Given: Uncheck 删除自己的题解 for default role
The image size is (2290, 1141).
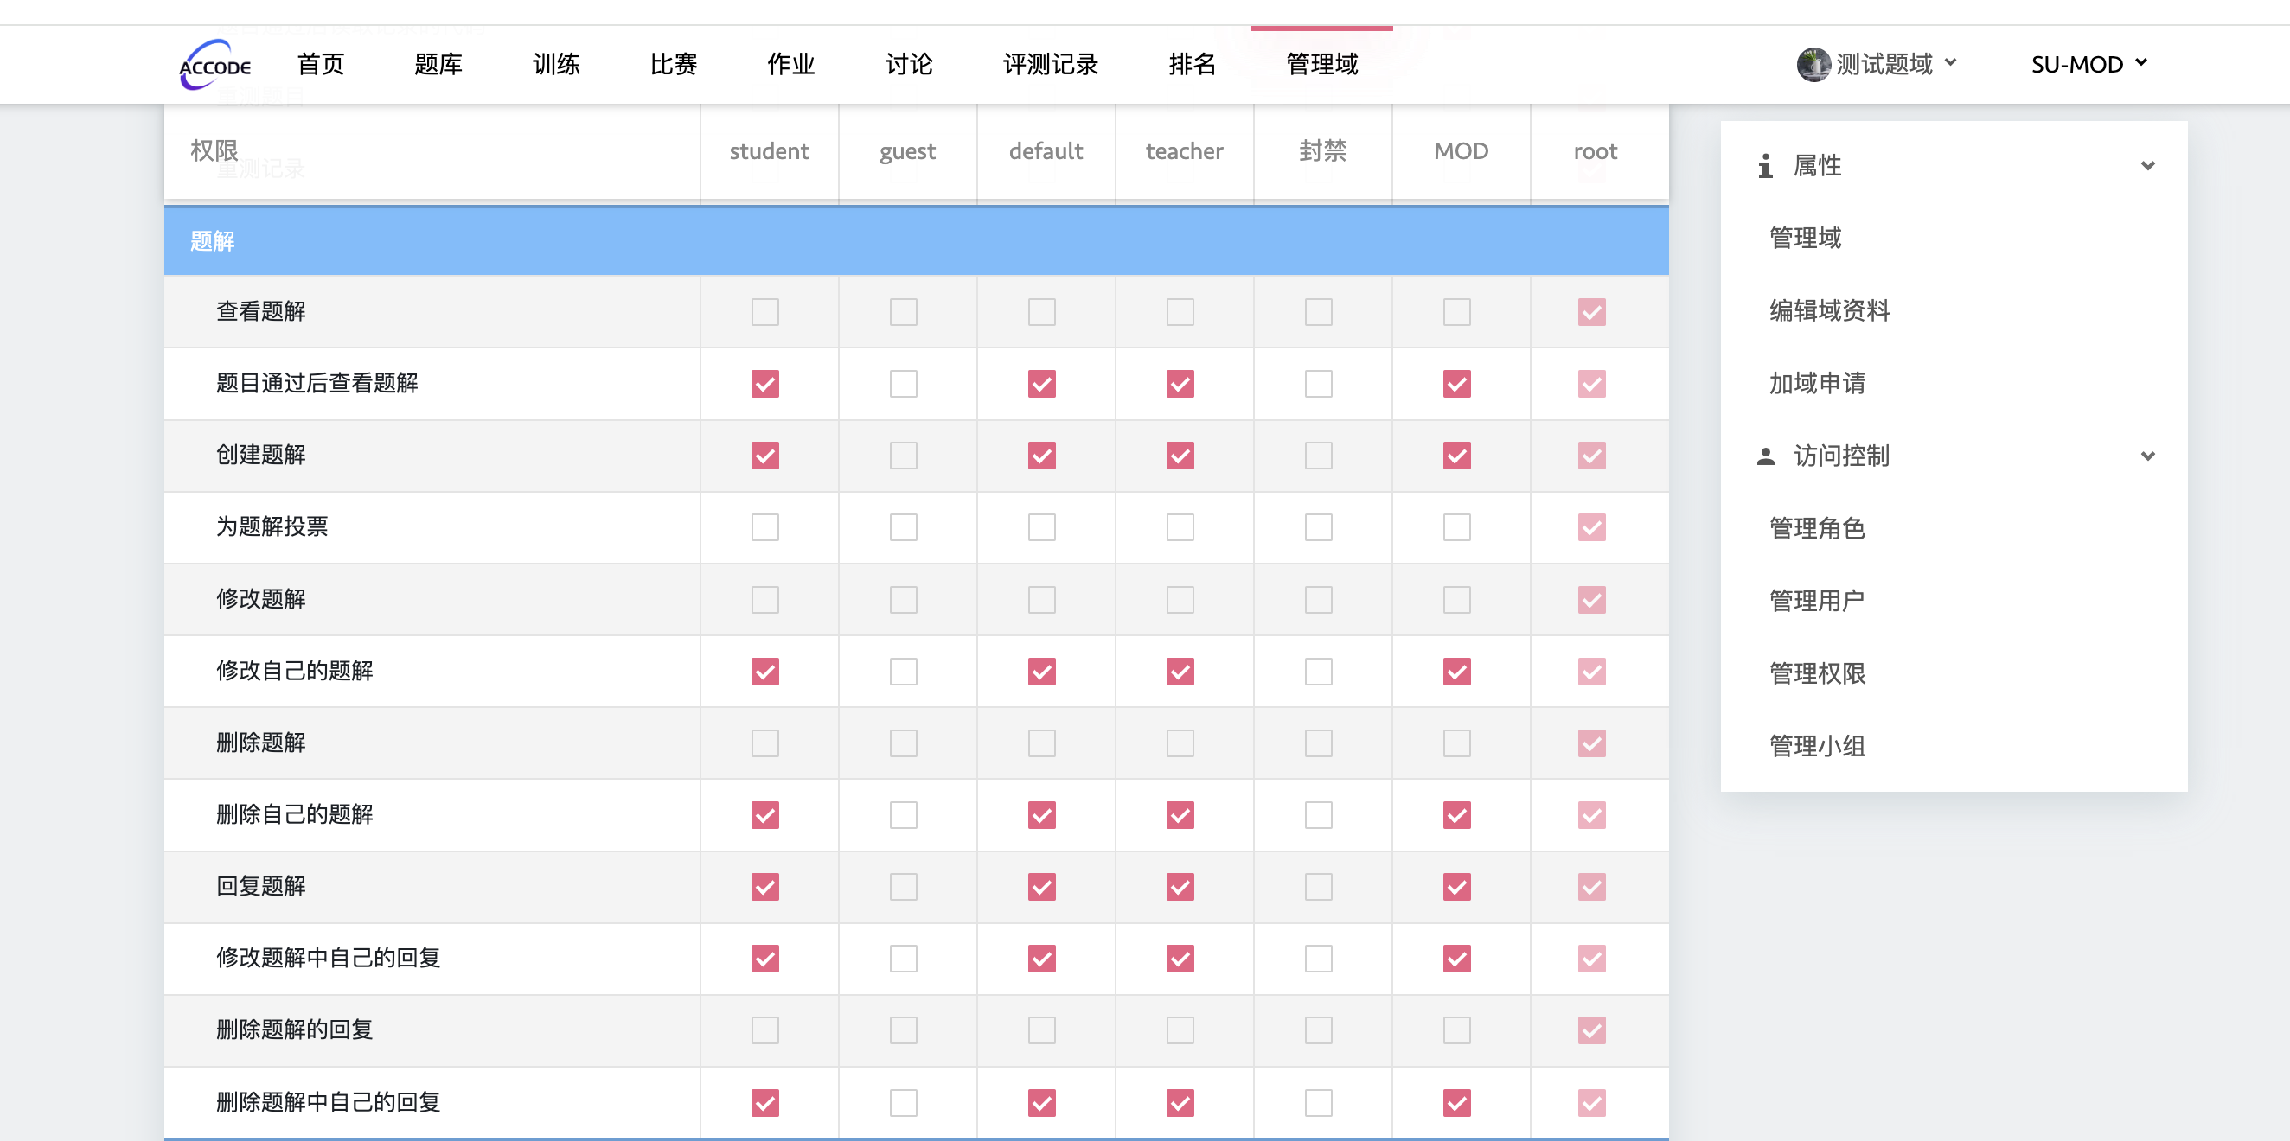Looking at the screenshot, I should 1042,815.
